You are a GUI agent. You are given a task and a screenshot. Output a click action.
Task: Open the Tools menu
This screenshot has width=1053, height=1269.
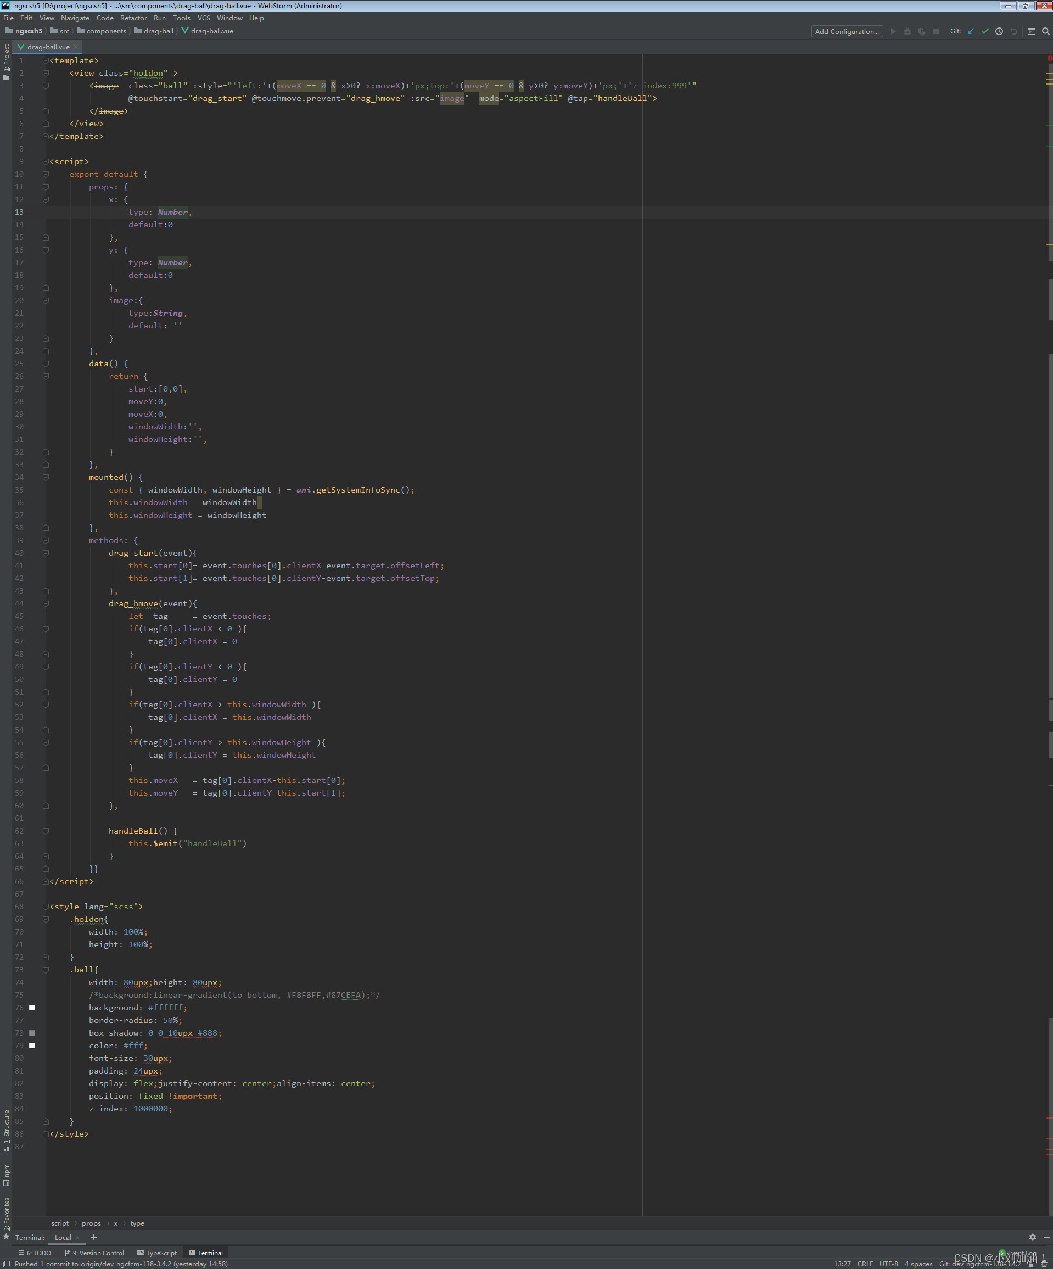click(x=181, y=18)
